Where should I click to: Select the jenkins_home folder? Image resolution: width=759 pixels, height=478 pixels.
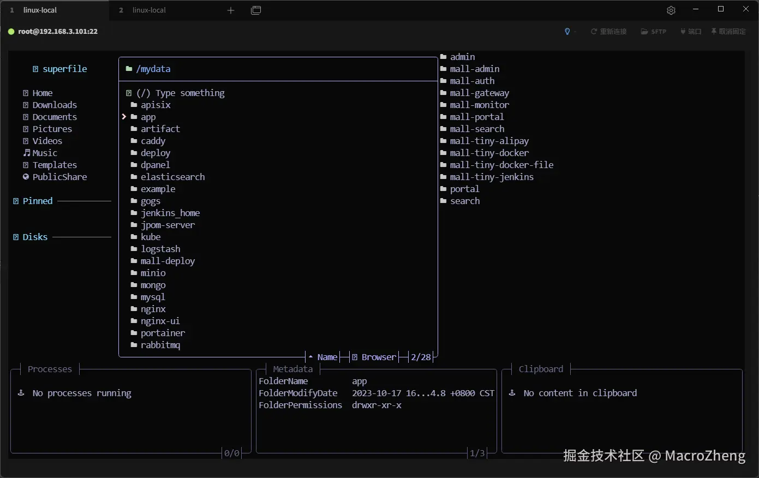point(170,213)
